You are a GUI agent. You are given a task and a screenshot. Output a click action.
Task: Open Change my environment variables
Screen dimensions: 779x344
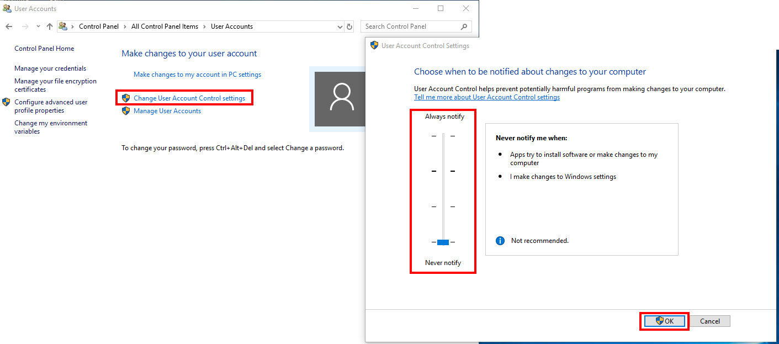[51, 127]
